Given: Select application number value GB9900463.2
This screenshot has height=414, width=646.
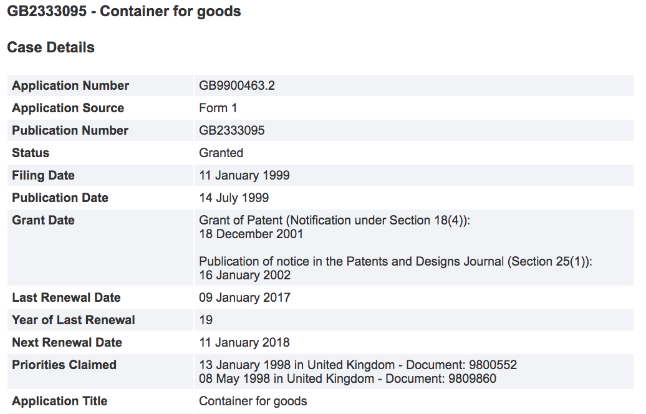Looking at the screenshot, I should click(x=237, y=85).
